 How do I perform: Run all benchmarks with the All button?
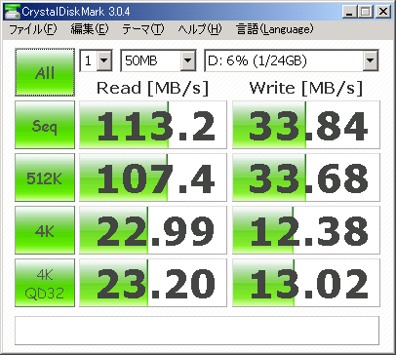45,72
